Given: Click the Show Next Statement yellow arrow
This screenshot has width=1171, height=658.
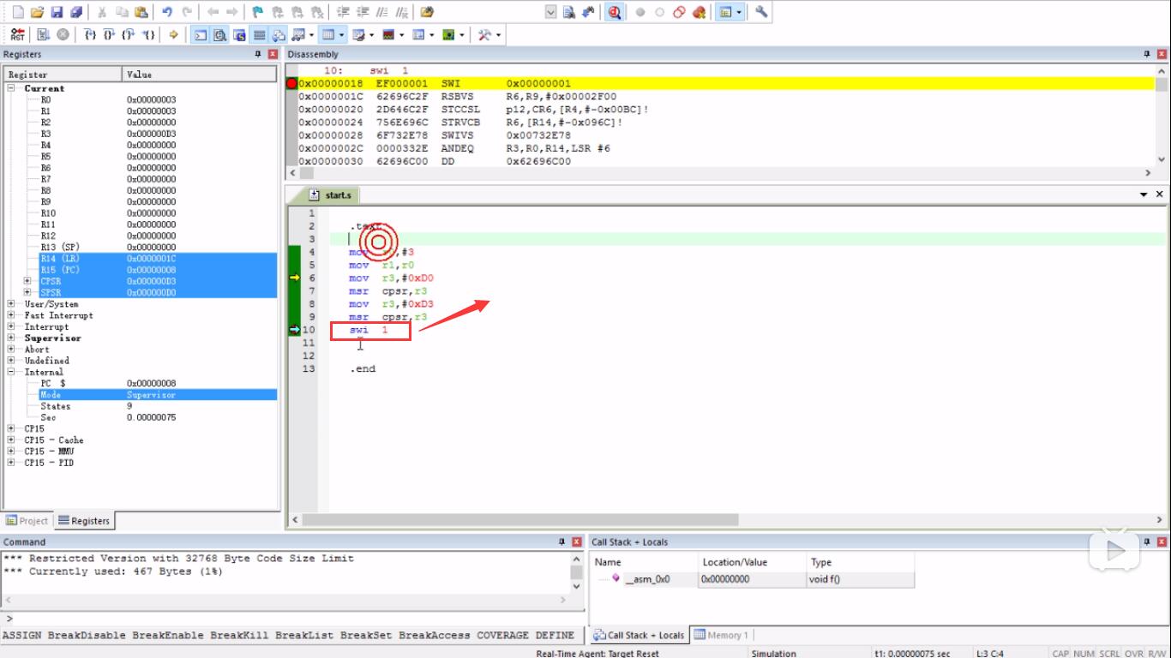Looking at the screenshot, I should click(x=173, y=35).
